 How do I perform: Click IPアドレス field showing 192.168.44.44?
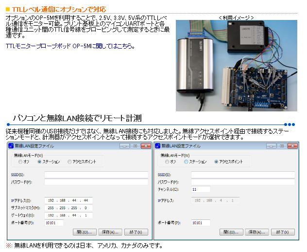tap(68, 200)
